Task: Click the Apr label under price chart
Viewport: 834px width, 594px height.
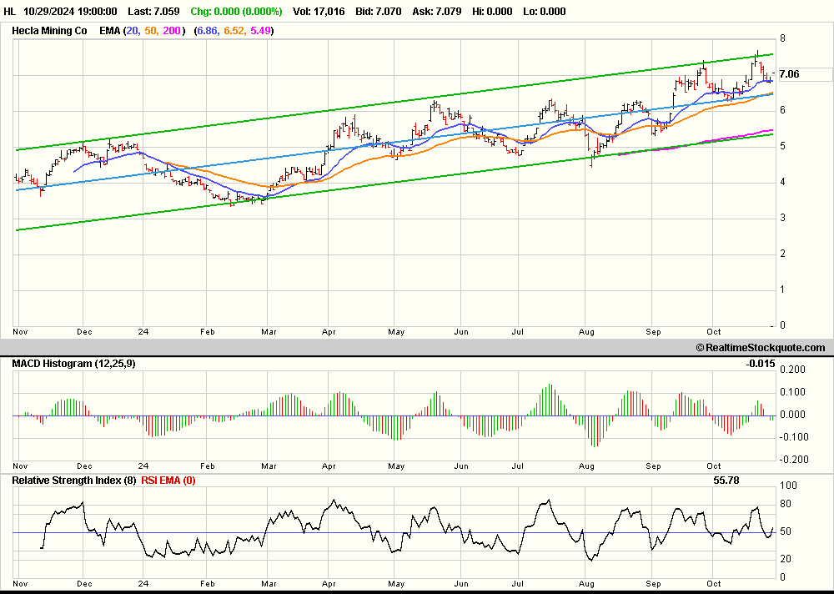Action: pyautogui.click(x=329, y=331)
